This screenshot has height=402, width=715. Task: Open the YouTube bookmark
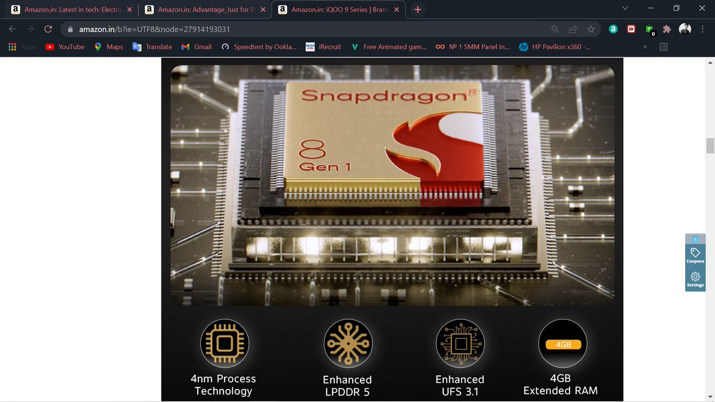tap(65, 46)
